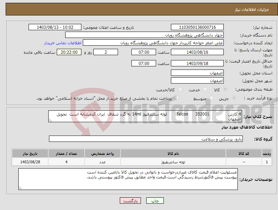The width and height of the screenshot is (278, 210).
Task: Click the delivery province field اصفهان
Action: (x=197, y=73)
